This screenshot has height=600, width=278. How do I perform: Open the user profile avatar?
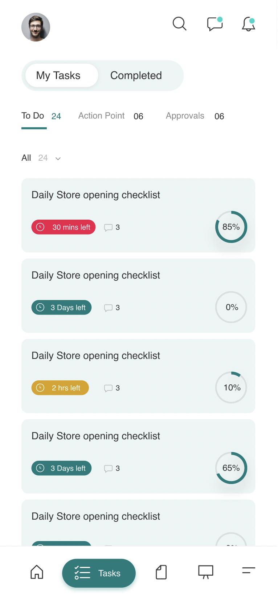[x=36, y=27]
